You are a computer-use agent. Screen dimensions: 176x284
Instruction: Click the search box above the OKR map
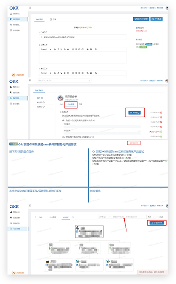point(129,217)
